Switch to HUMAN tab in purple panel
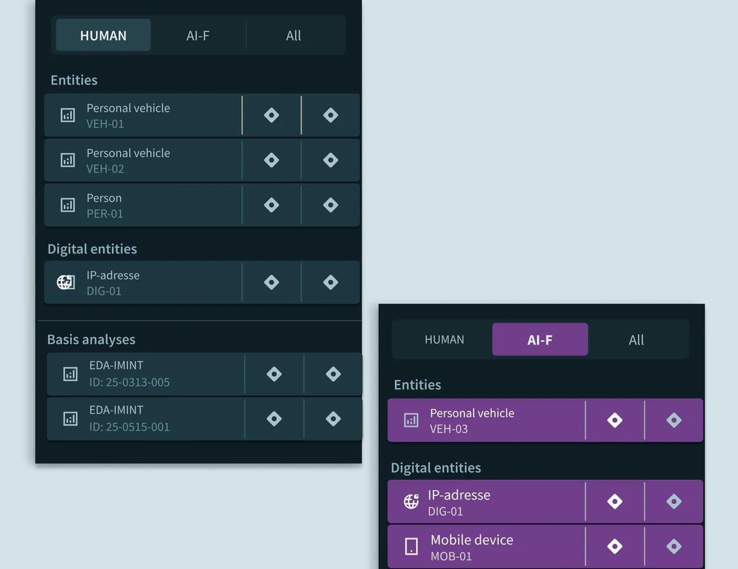The image size is (738, 569). (444, 340)
